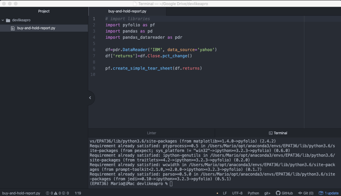Click the file name in the status bar
Viewport: 341px width, 196px height.
21,193
